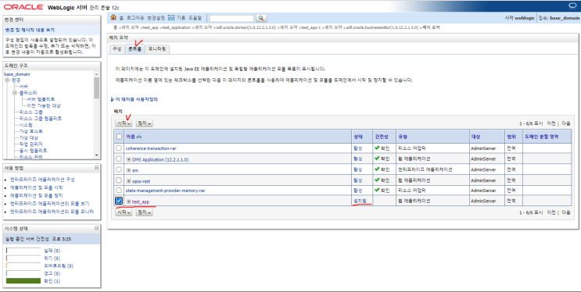Click the 경고 (0) status link

[x=52, y=273]
